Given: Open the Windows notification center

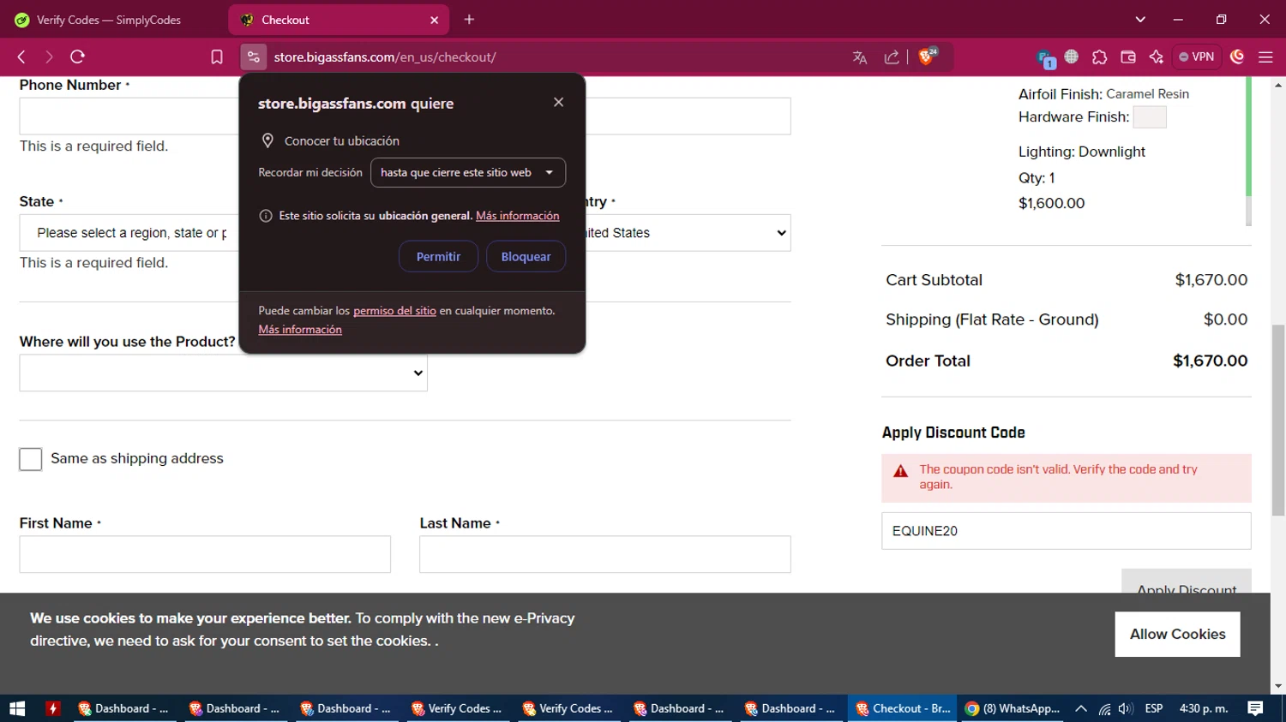Looking at the screenshot, I should click(x=1255, y=708).
